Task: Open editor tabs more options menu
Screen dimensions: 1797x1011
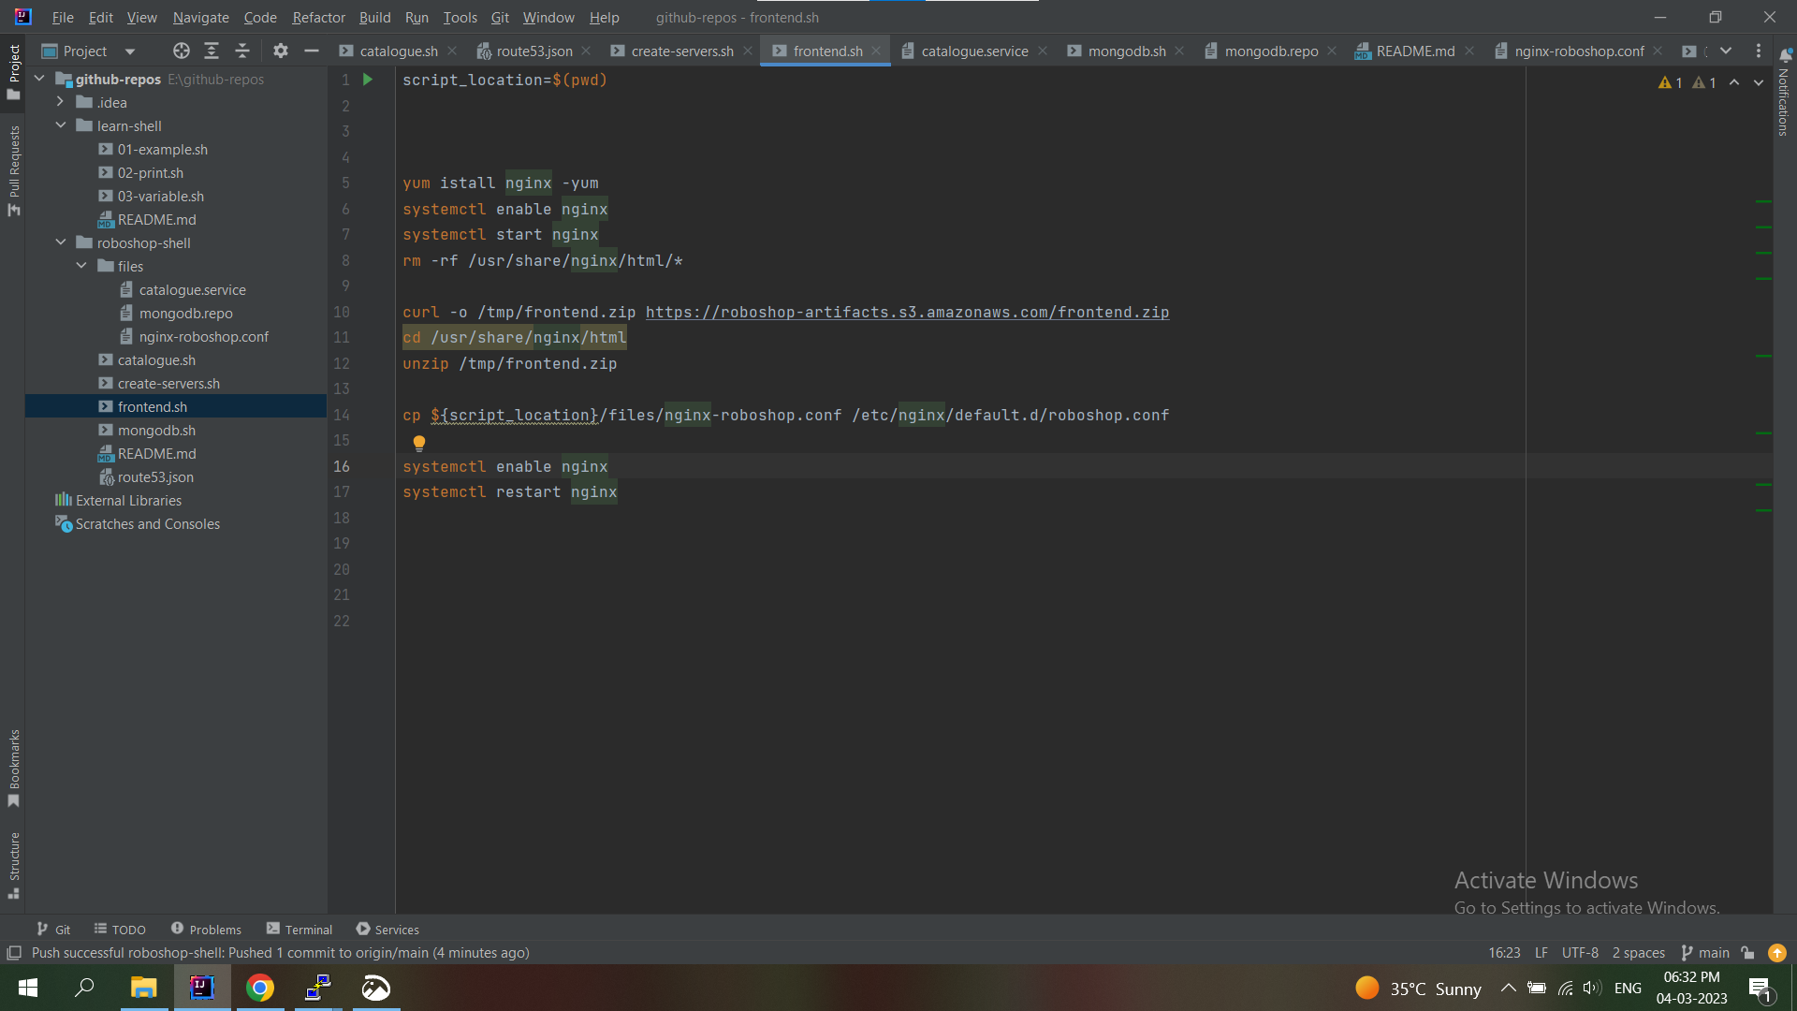Action: pos(1759,51)
